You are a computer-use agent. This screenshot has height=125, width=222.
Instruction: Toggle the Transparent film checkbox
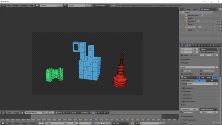tap(182, 112)
